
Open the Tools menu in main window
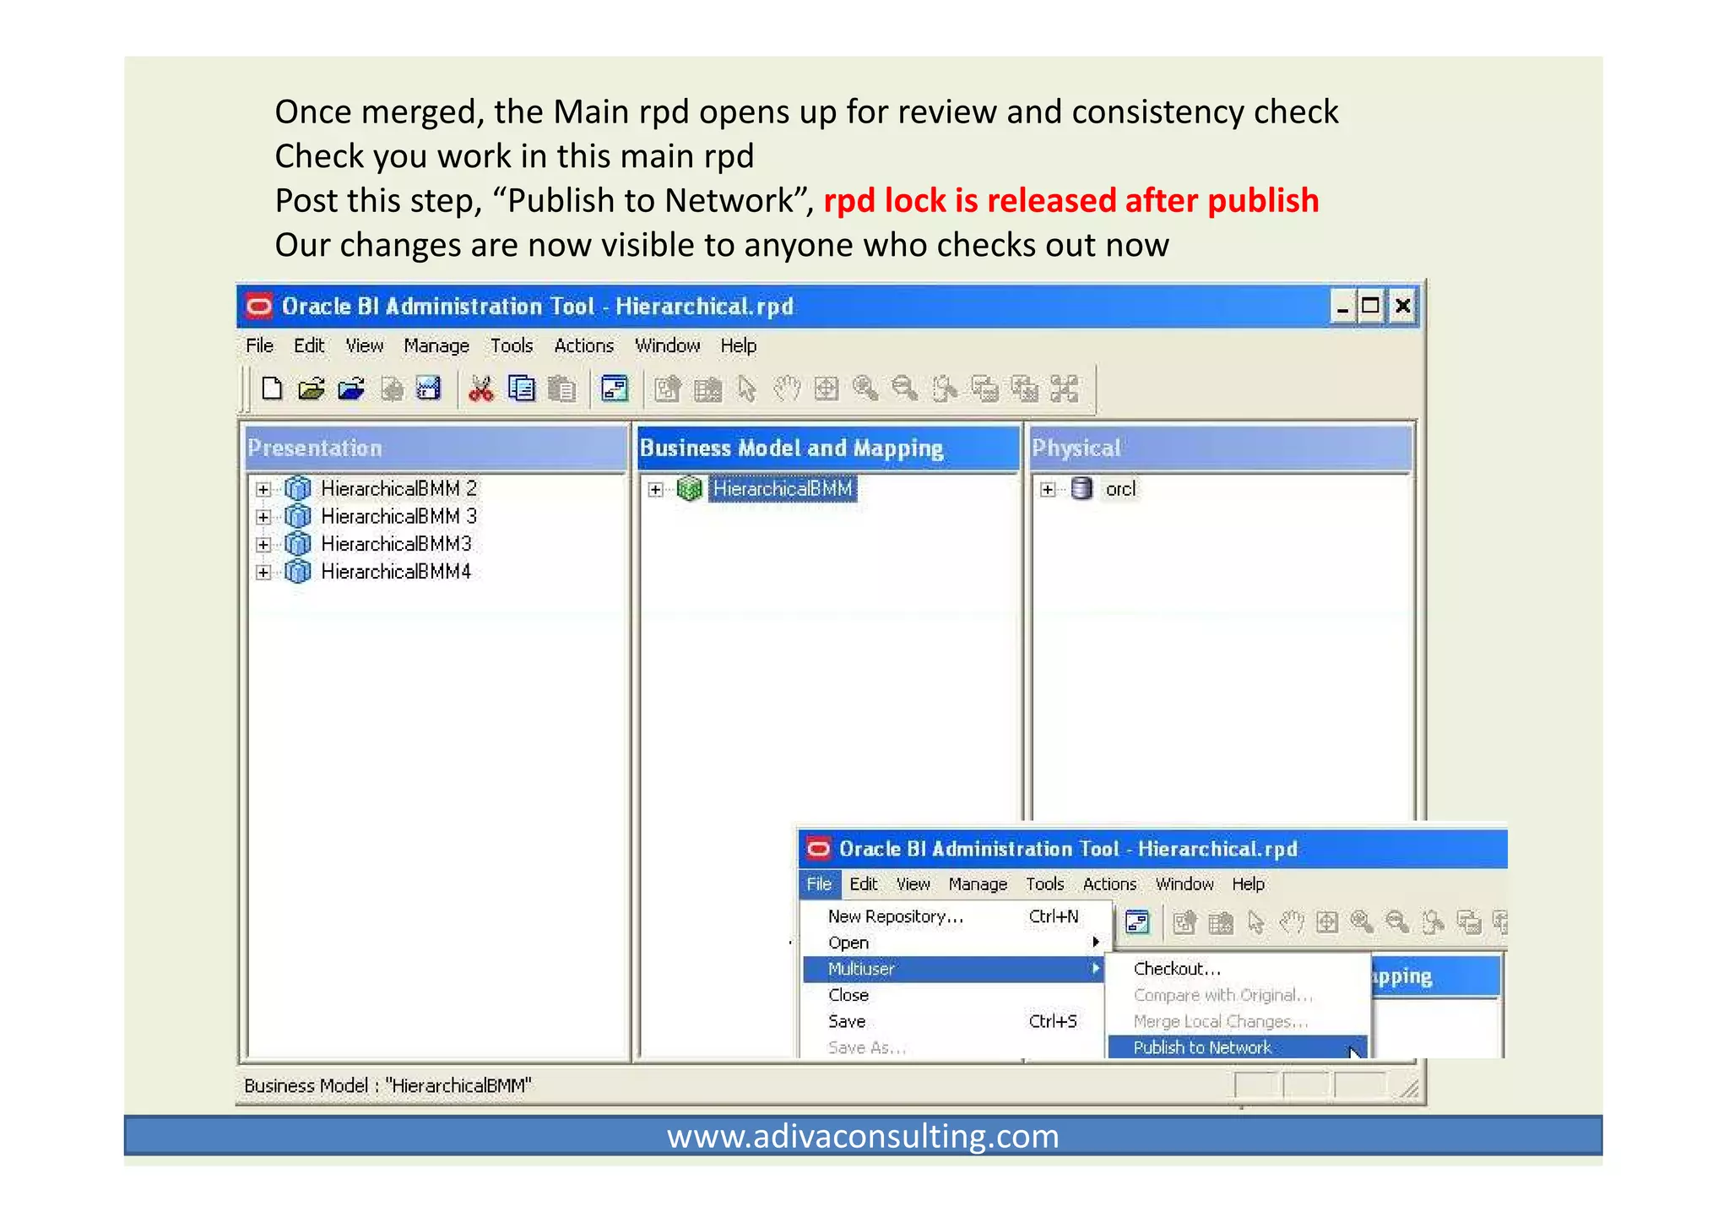[x=512, y=345]
